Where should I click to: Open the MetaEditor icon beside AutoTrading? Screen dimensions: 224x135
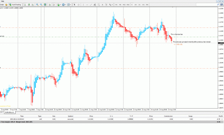click(x=6, y=5)
